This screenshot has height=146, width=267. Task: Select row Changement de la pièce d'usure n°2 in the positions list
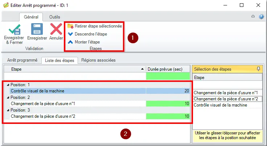click(78, 116)
